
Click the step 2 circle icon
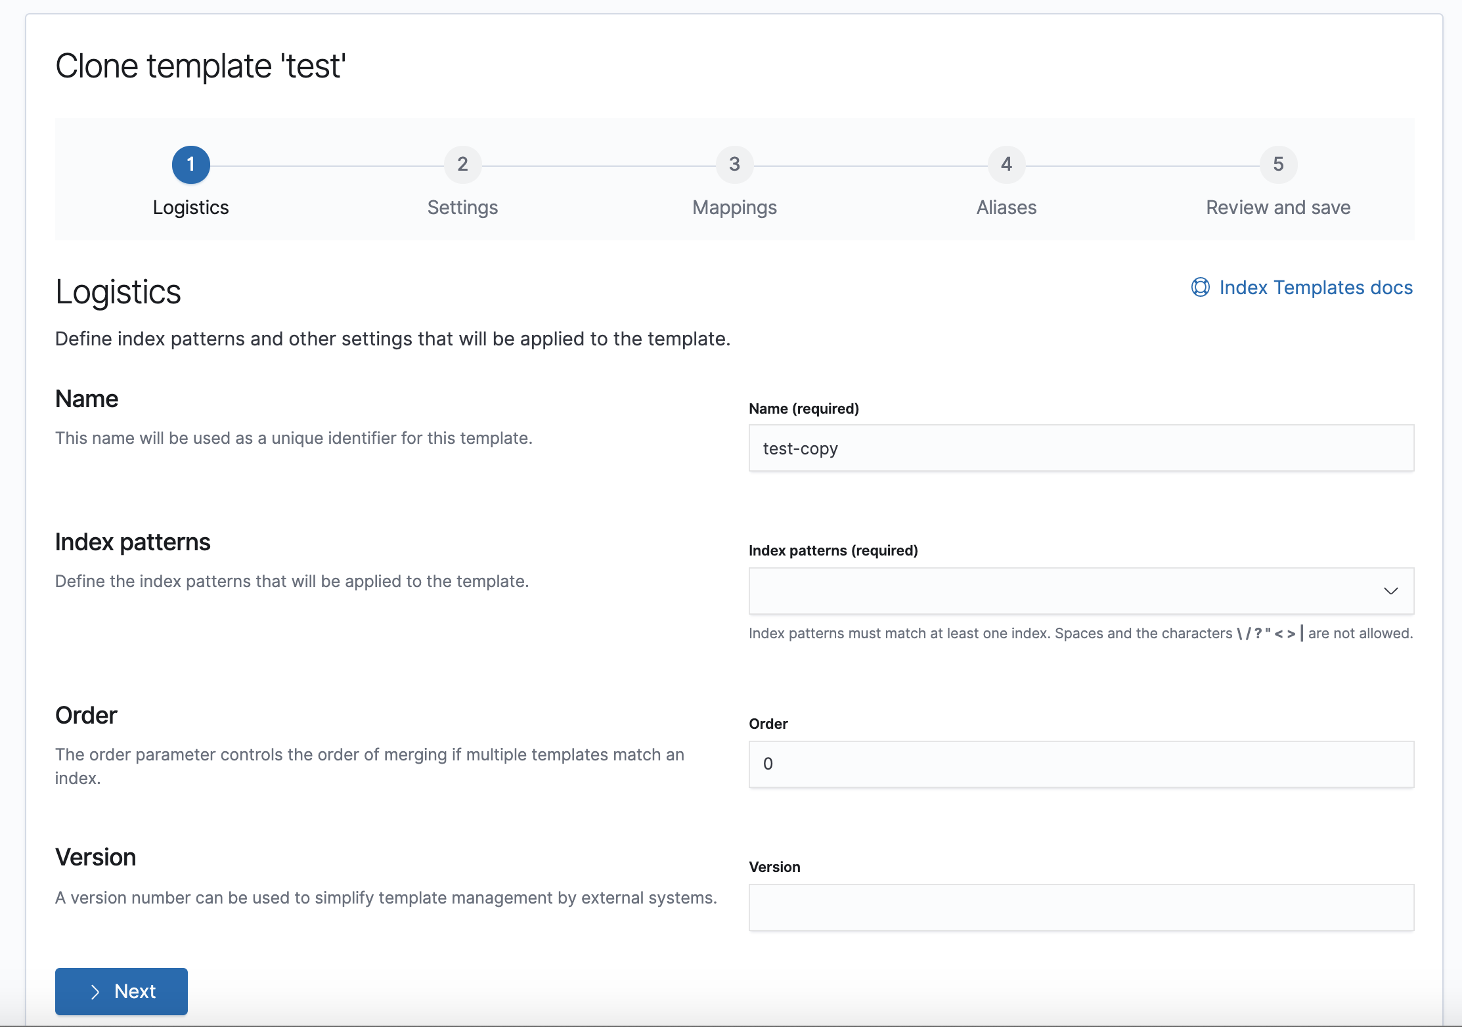[462, 164]
